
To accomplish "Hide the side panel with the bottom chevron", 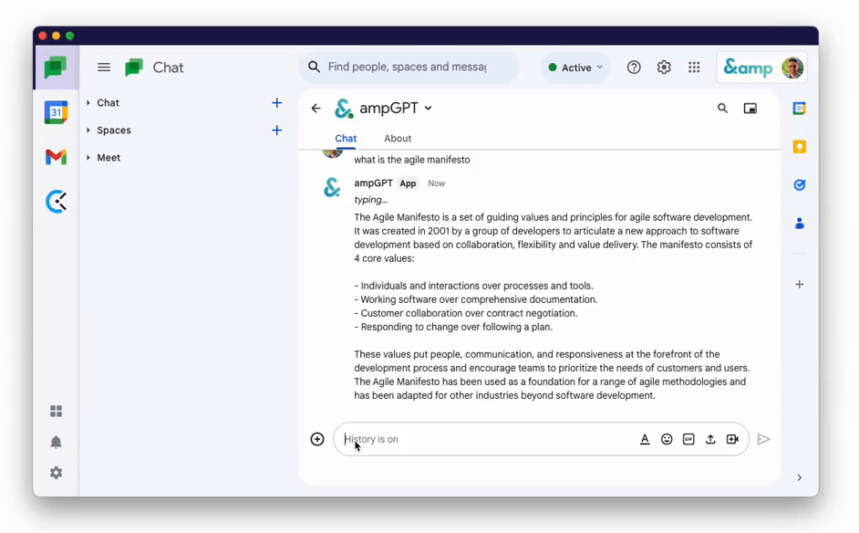I will (800, 477).
